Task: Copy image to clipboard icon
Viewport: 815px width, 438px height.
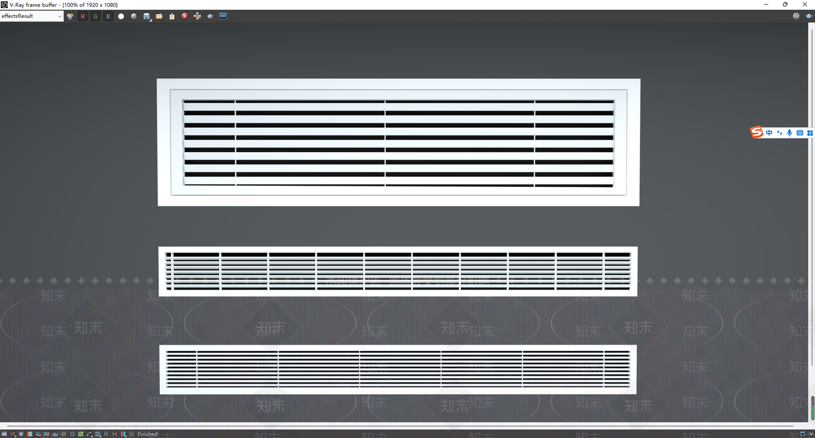Action: 172,16
